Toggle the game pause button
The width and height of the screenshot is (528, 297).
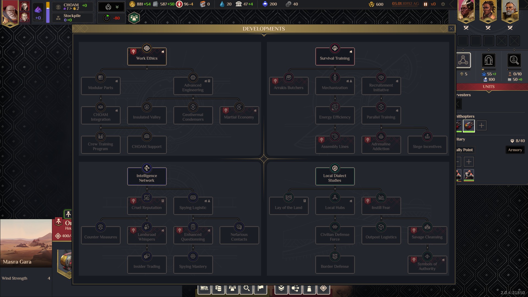(x=425, y=4)
